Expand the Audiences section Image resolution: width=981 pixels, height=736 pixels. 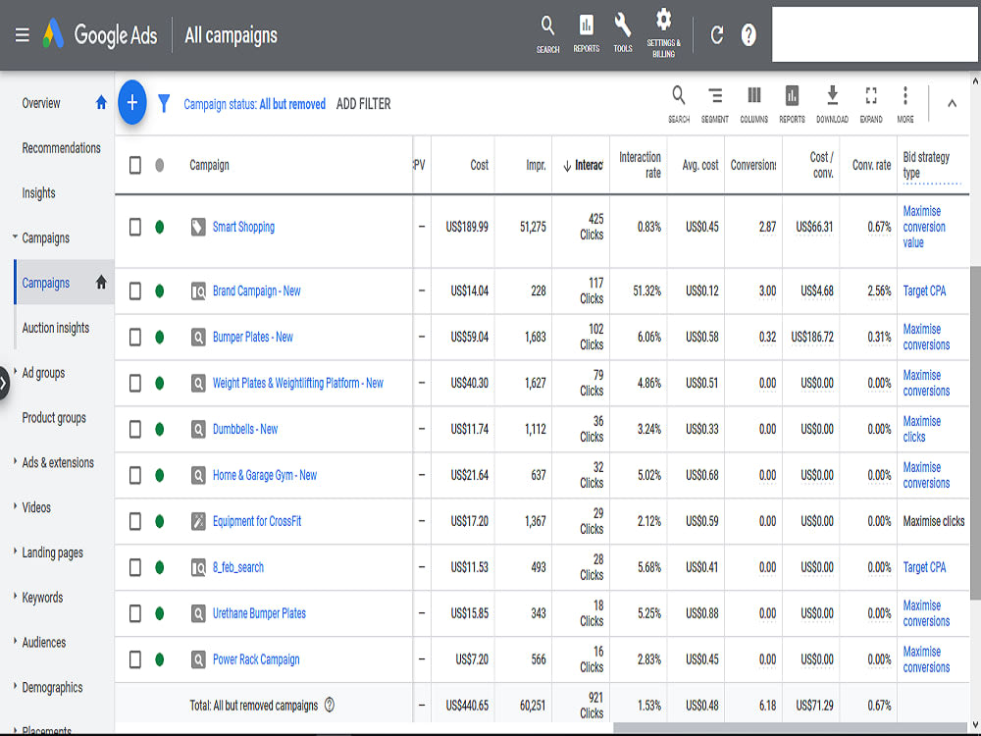(15, 640)
